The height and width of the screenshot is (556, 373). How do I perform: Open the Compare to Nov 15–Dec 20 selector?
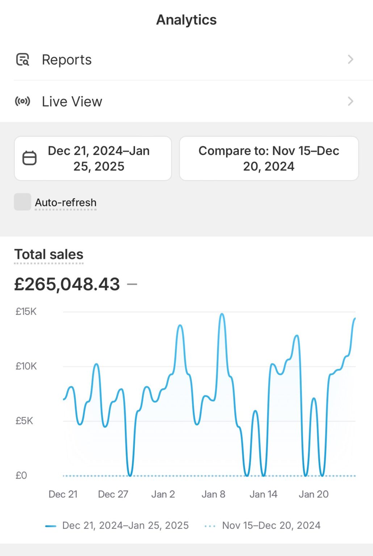tap(269, 159)
